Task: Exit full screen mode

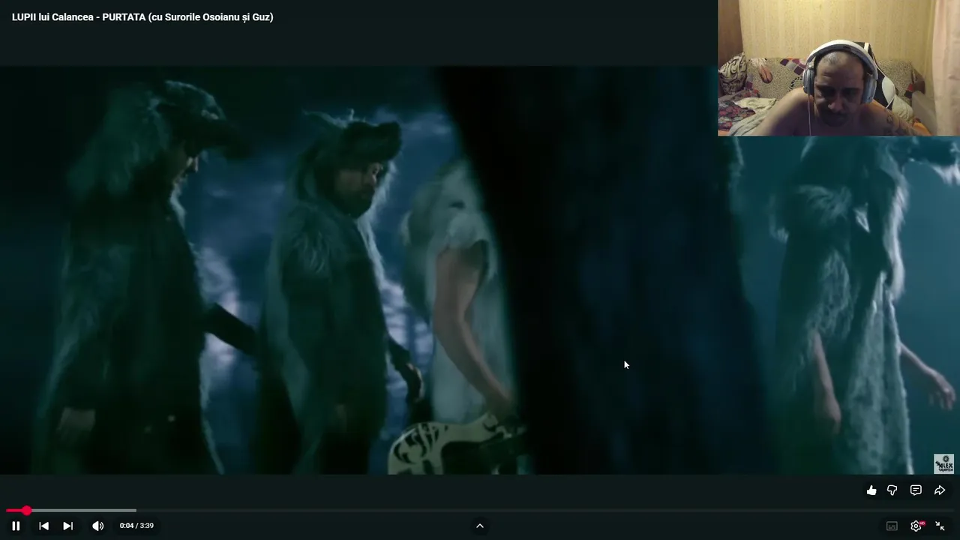Action: [x=940, y=526]
